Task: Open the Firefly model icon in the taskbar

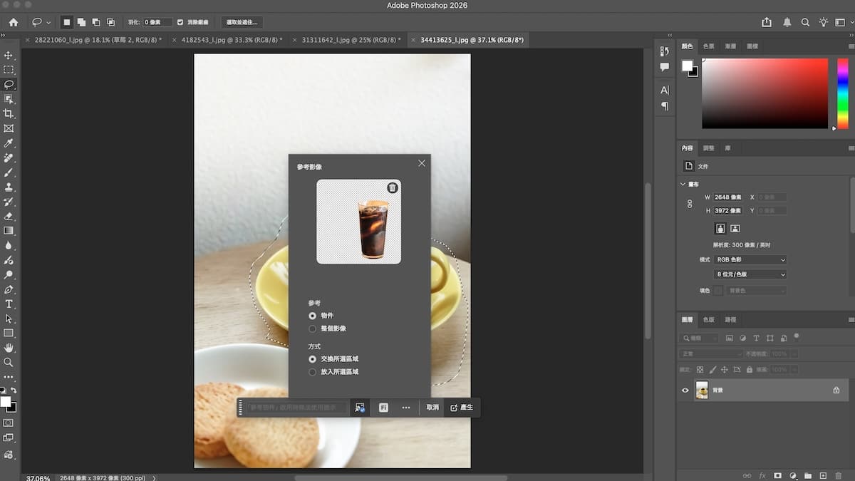Action: coord(383,408)
